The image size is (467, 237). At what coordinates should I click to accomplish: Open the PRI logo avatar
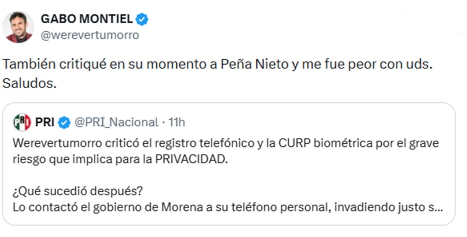pos(22,122)
